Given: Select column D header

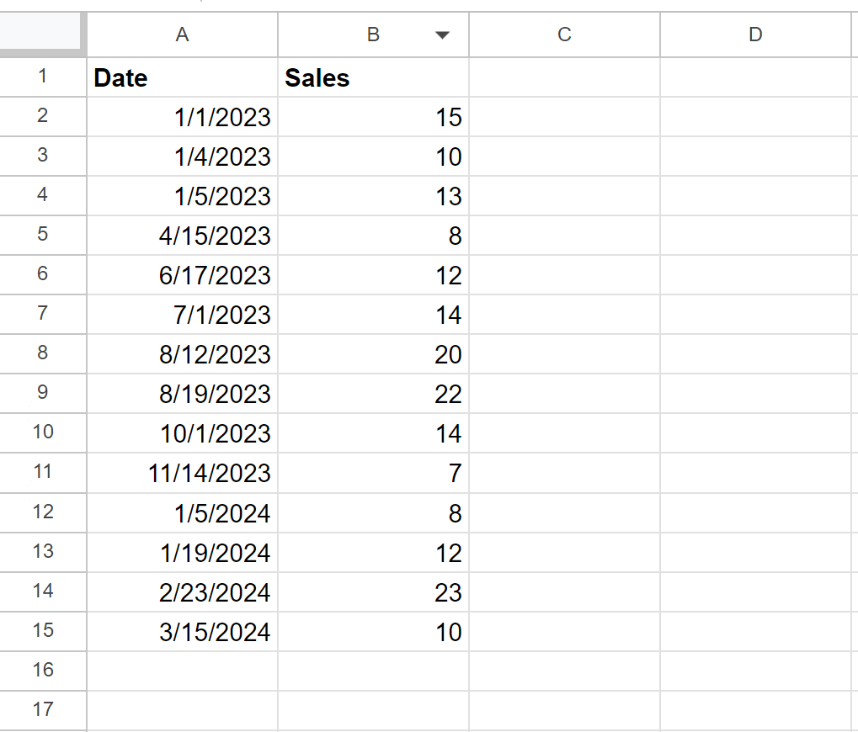Looking at the screenshot, I should [x=755, y=35].
